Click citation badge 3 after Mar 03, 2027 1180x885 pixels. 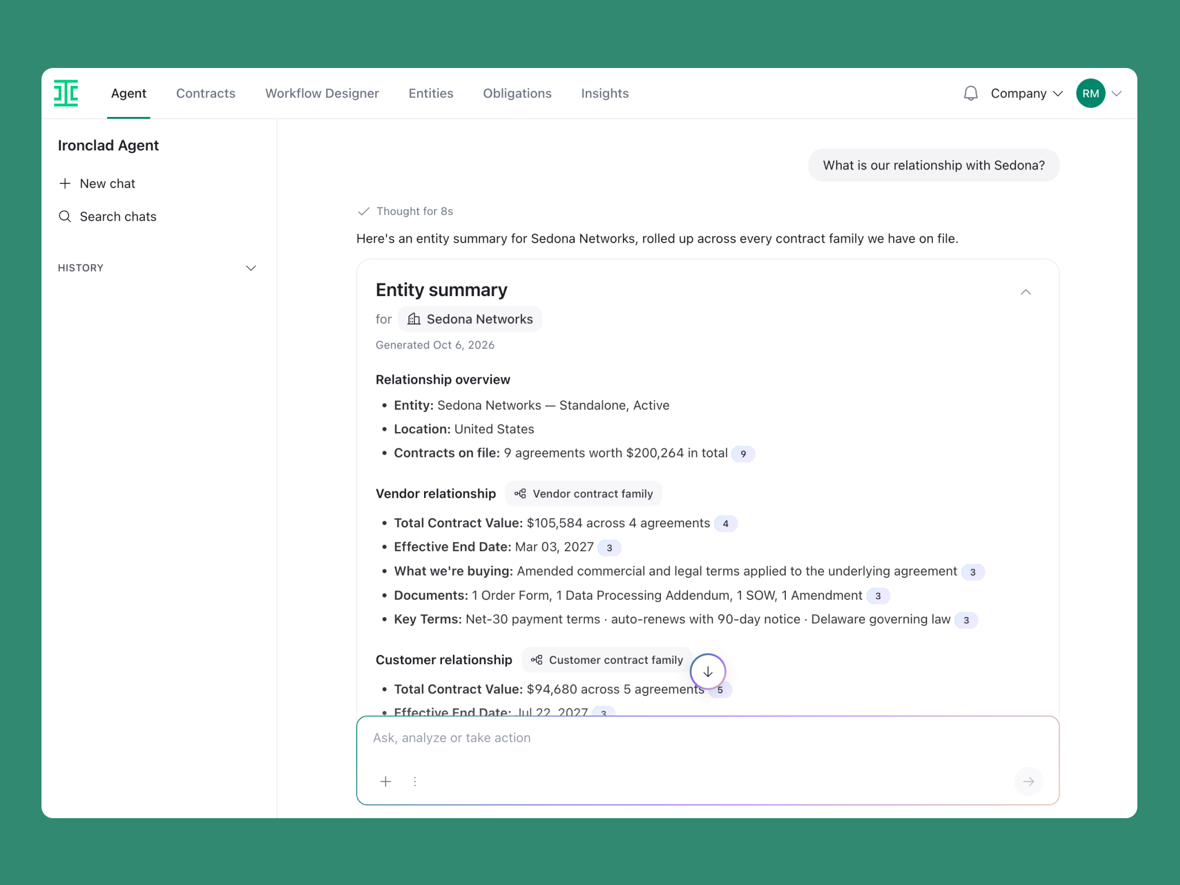609,548
